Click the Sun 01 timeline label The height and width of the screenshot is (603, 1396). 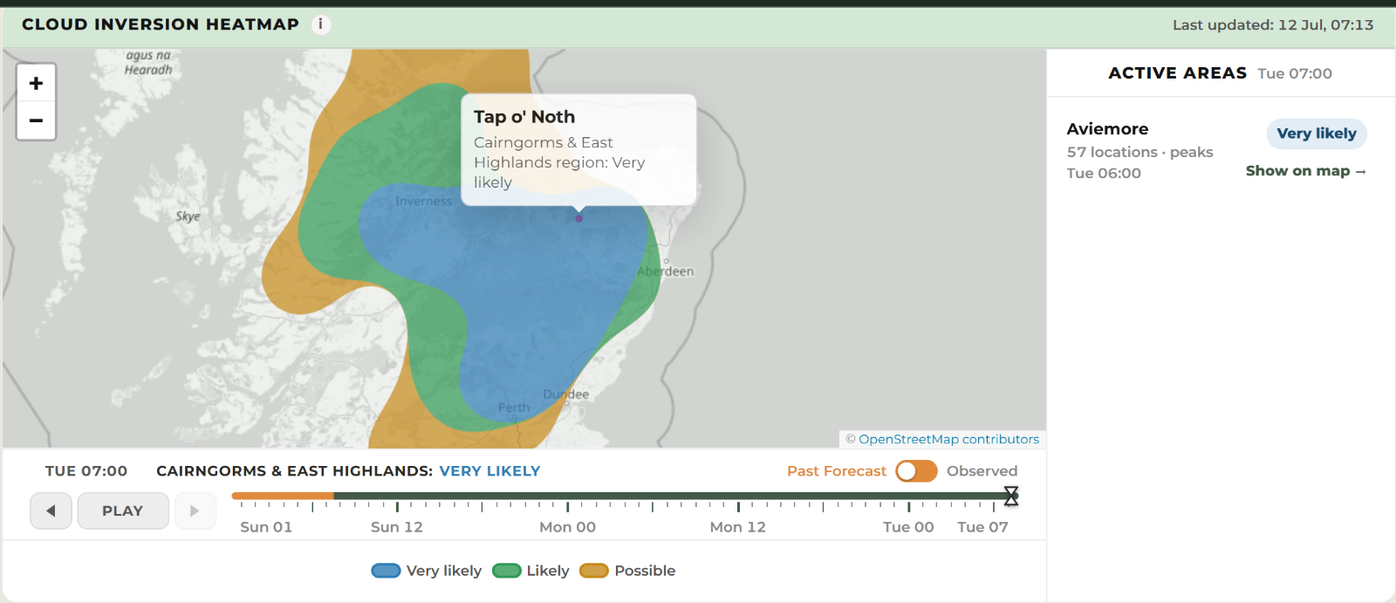266,527
